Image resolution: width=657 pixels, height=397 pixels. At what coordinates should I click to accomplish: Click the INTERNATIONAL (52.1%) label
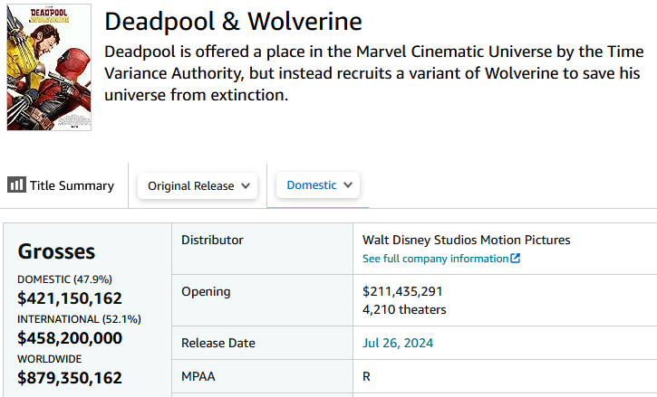[x=79, y=319]
